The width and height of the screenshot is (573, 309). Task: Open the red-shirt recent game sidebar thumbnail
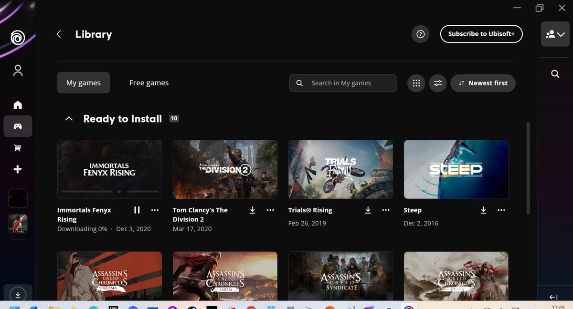point(18,223)
